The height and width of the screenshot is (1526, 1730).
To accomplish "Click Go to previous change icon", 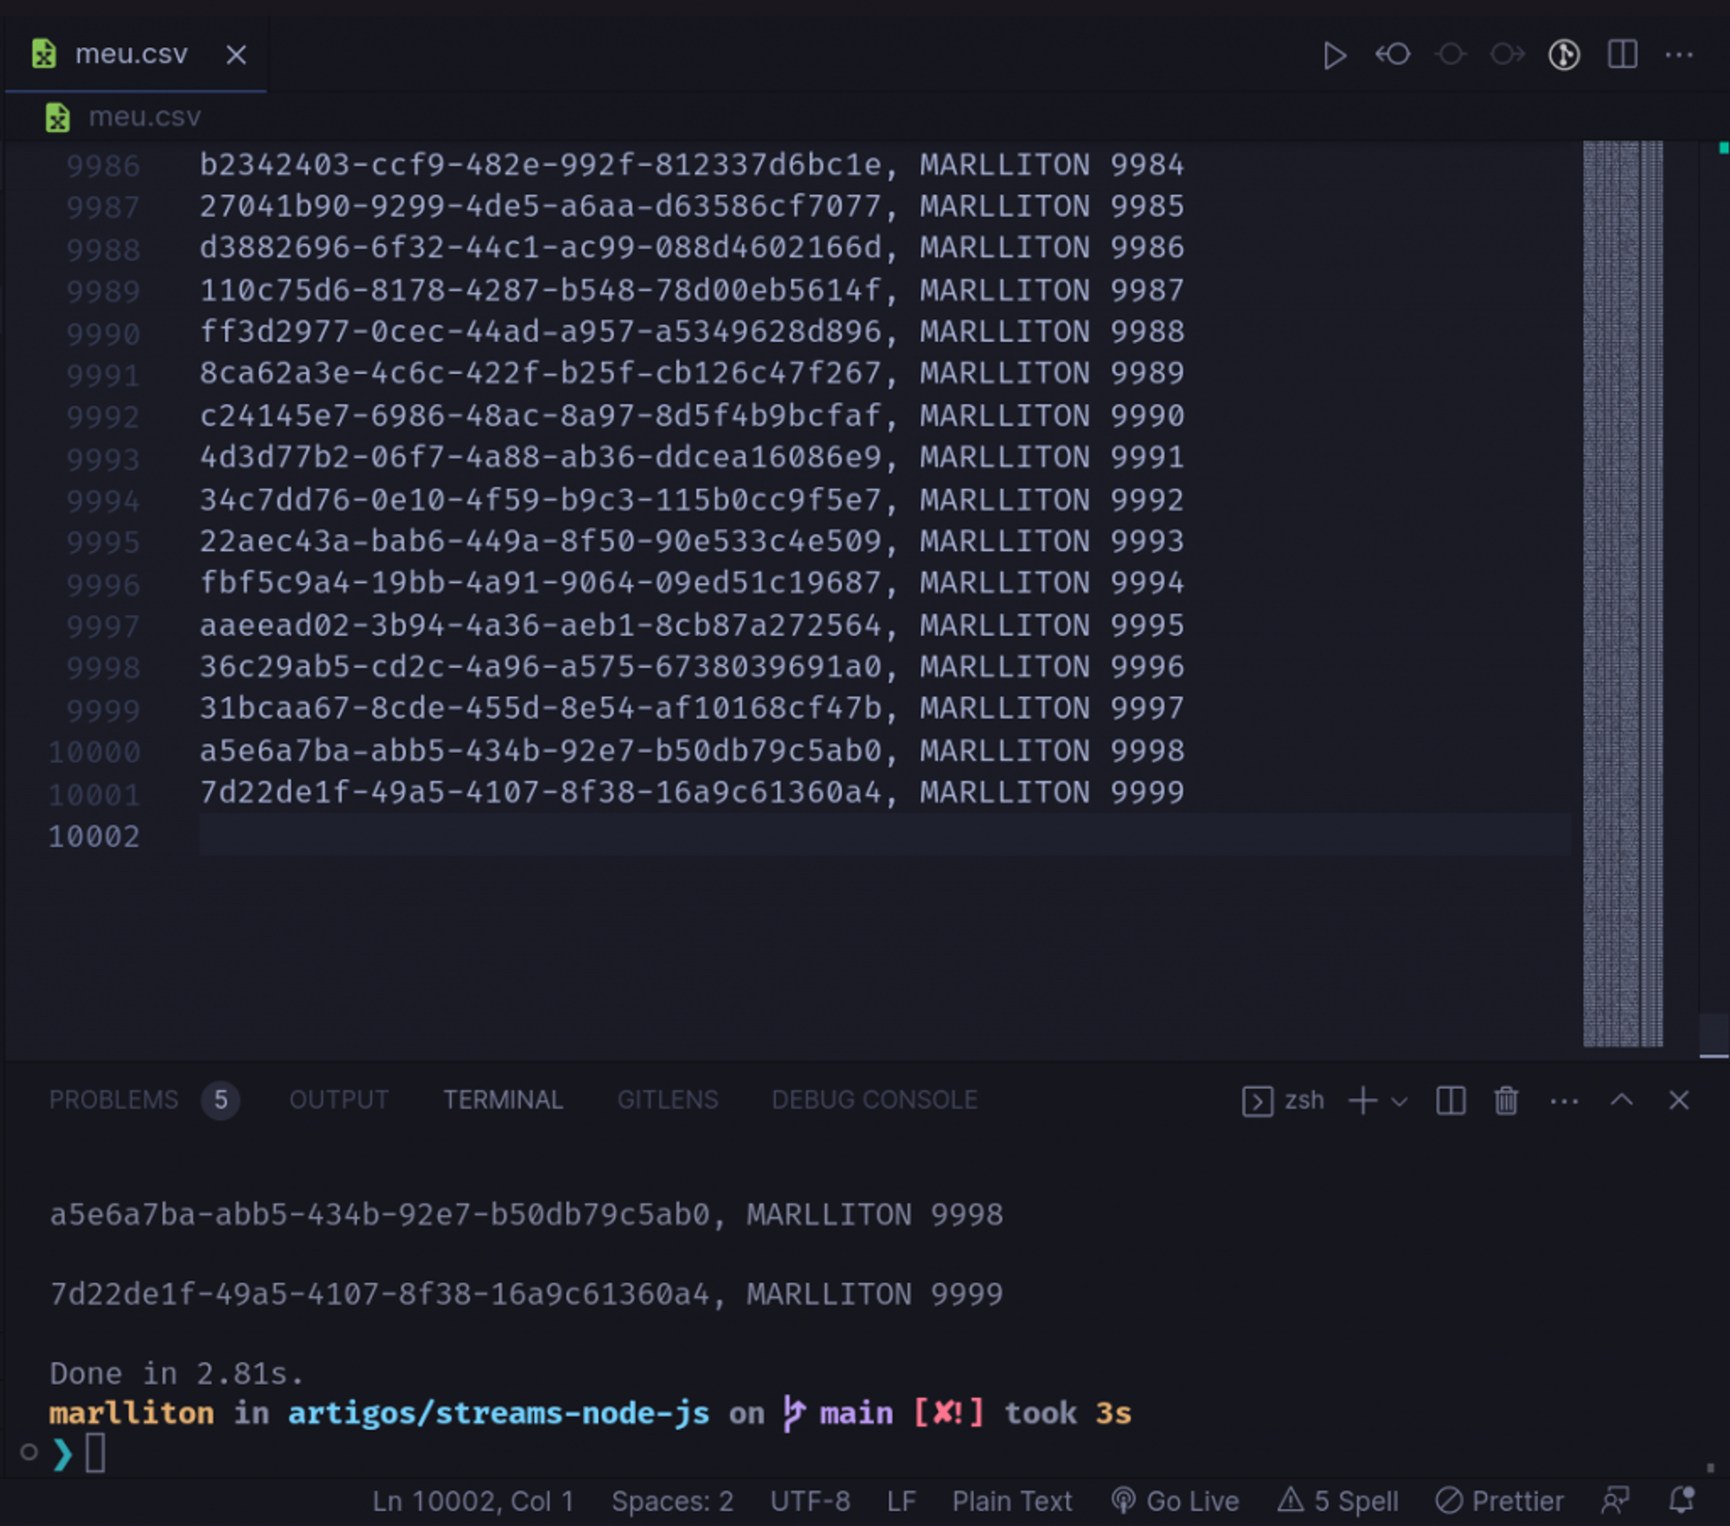I will pyautogui.click(x=1393, y=55).
